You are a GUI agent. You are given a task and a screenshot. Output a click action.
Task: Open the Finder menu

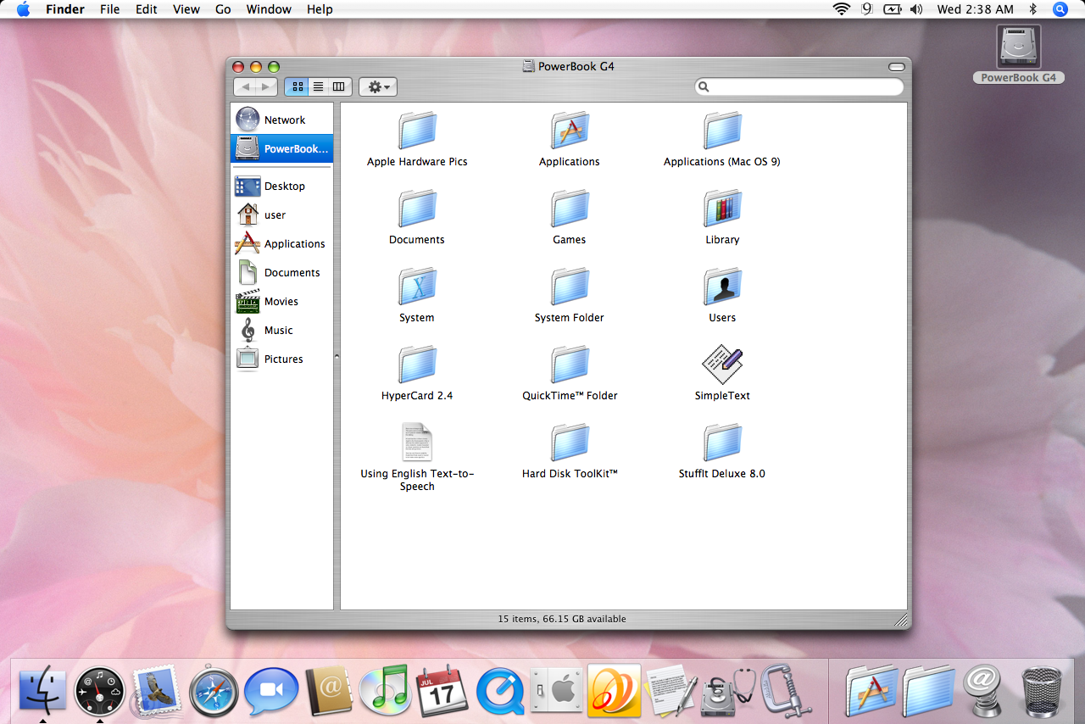pyautogui.click(x=65, y=9)
